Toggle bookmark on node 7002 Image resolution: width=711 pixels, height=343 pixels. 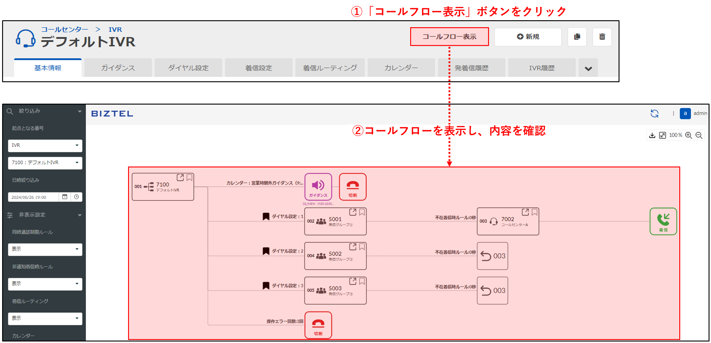[x=534, y=212]
